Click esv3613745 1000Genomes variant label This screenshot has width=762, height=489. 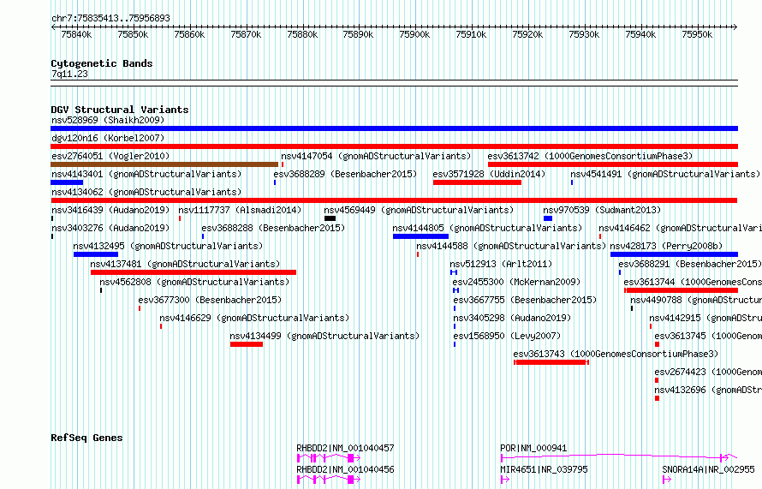(708, 336)
